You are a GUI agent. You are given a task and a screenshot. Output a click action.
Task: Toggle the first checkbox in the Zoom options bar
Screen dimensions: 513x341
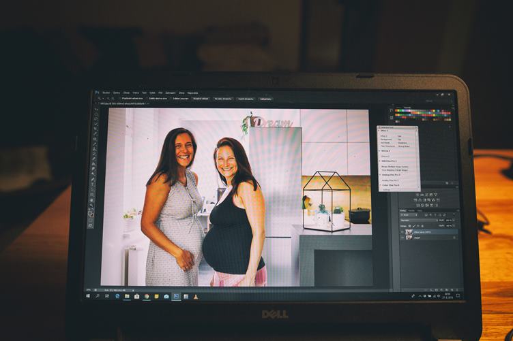[120, 99]
